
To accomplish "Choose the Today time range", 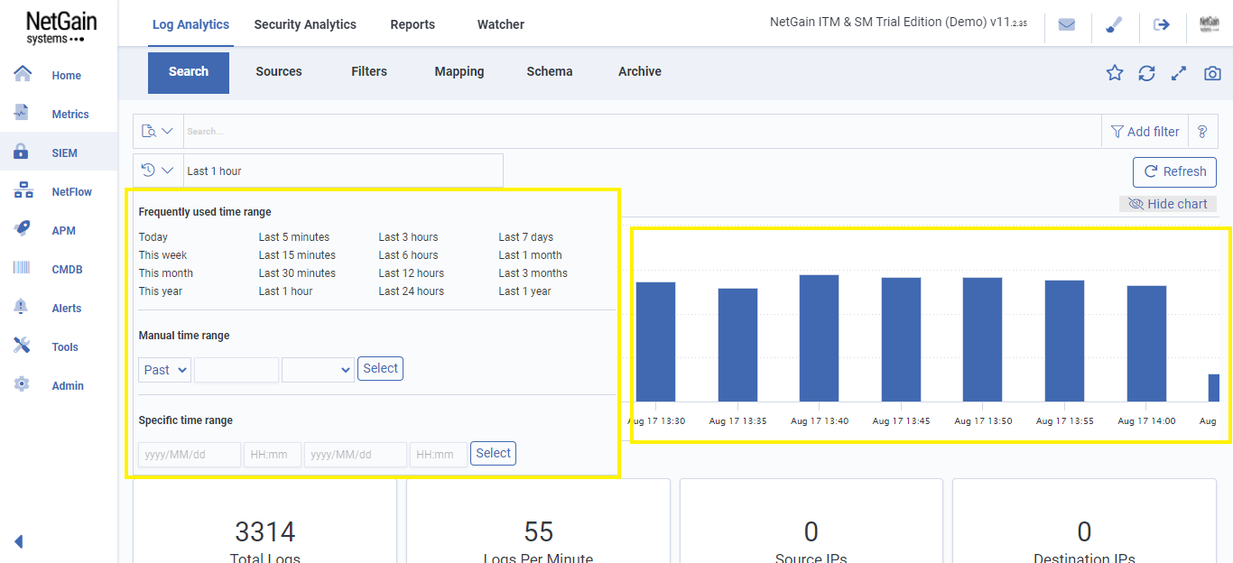I will coord(153,237).
